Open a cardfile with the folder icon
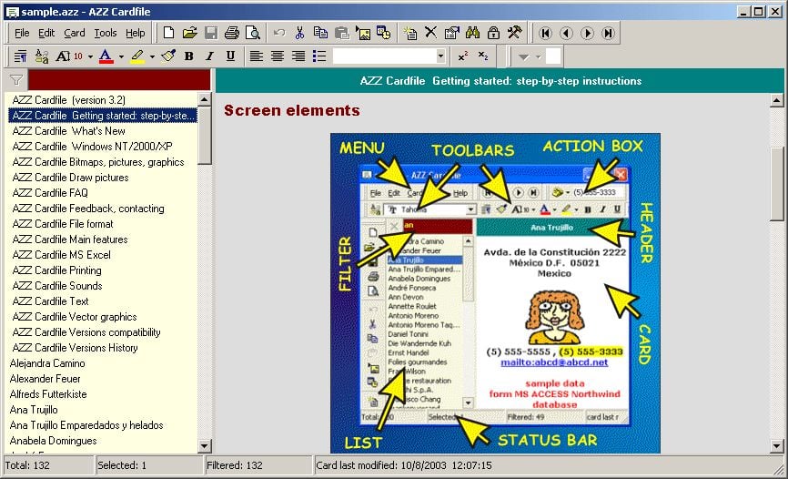The width and height of the screenshot is (788, 479). point(189,33)
